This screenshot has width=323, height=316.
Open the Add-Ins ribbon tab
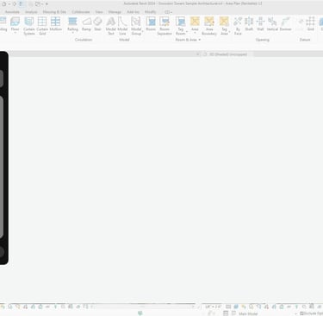coord(133,12)
